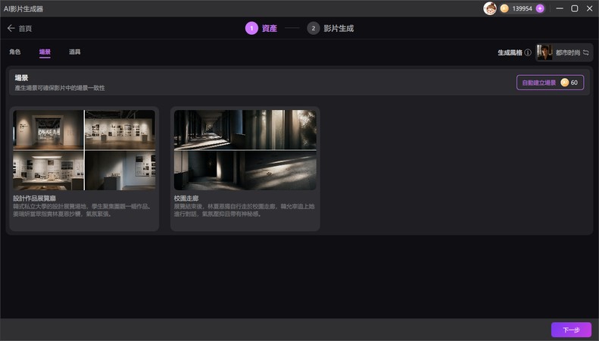Open the 校園走廊 scene thumbnail
599x341 pixels.
coord(245,150)
